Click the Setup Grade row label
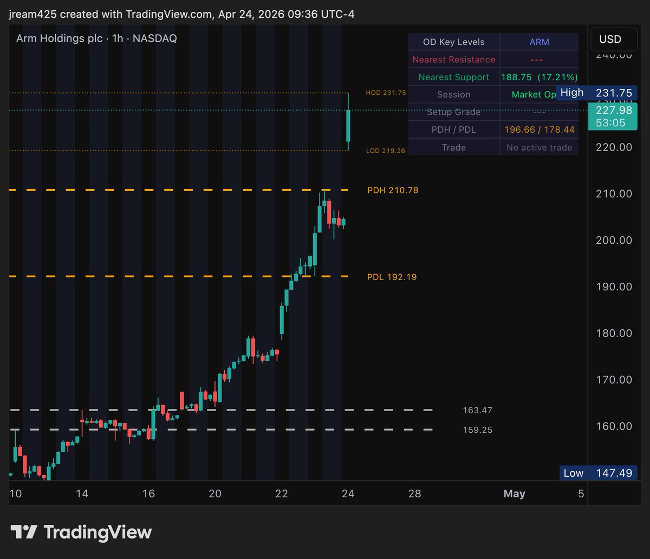Image resolution: width=650 pixels, height=559 pixels. 454,112
